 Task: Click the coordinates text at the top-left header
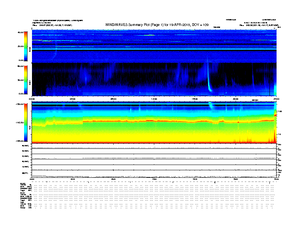[52, 25]
